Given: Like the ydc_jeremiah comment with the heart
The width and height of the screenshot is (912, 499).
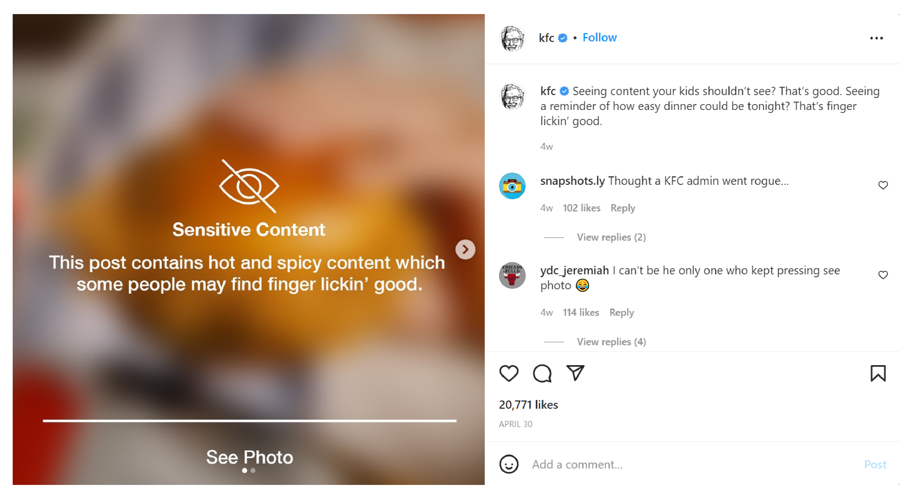Looking at the screenshot, I should pos(883,275).
